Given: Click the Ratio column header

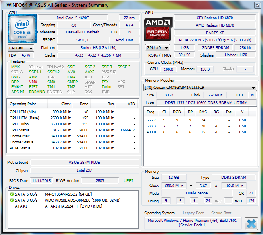Looking at the screenshot, I should tap(82, 104).
